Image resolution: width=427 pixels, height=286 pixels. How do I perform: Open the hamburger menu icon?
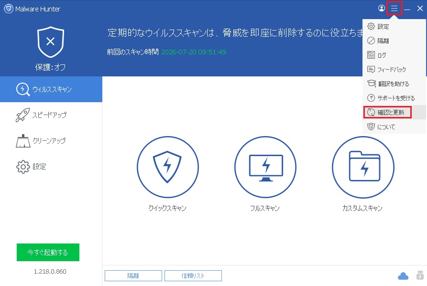click(x=394, y=9)
